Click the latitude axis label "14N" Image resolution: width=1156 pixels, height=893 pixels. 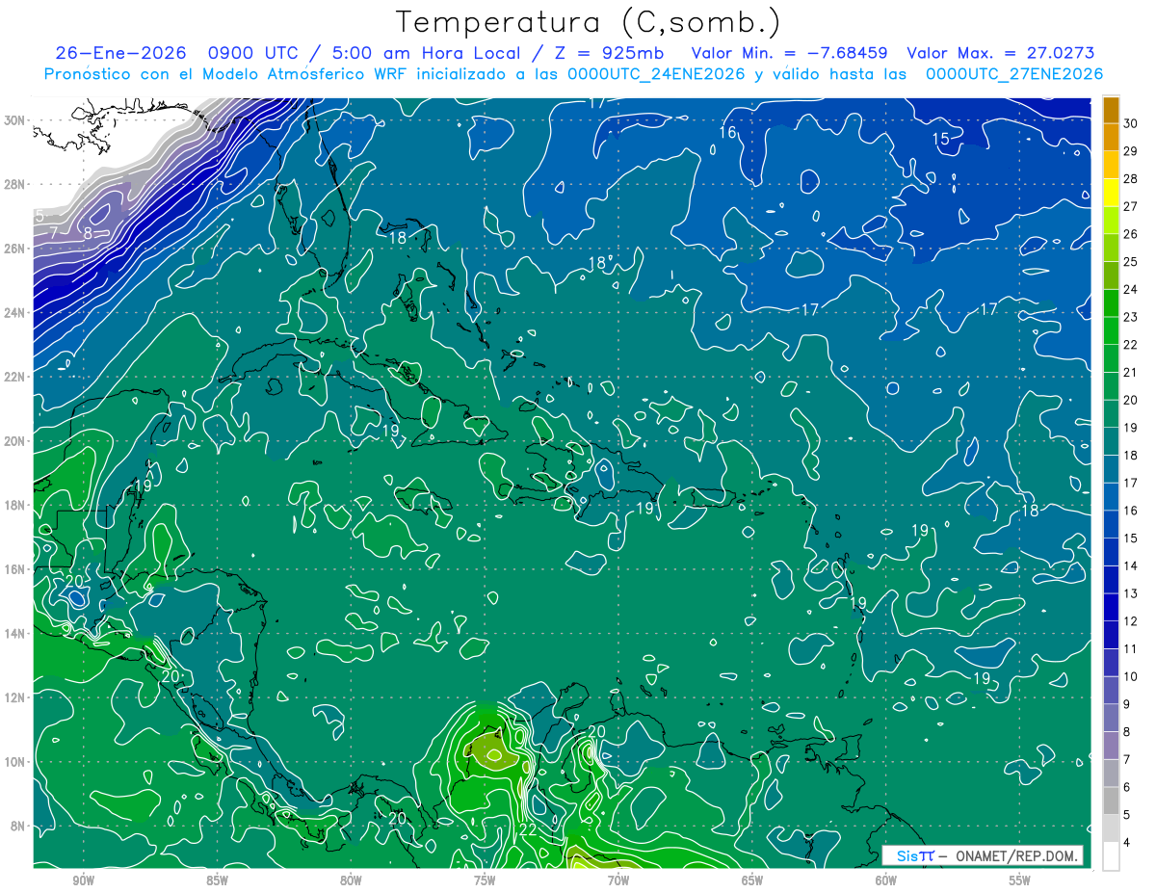15,633
